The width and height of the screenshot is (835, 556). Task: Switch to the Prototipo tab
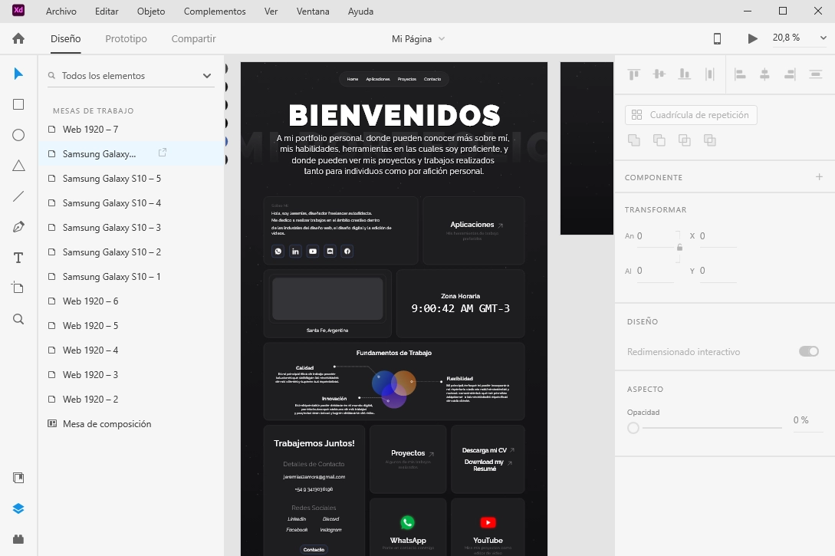(x=126, y=38)
